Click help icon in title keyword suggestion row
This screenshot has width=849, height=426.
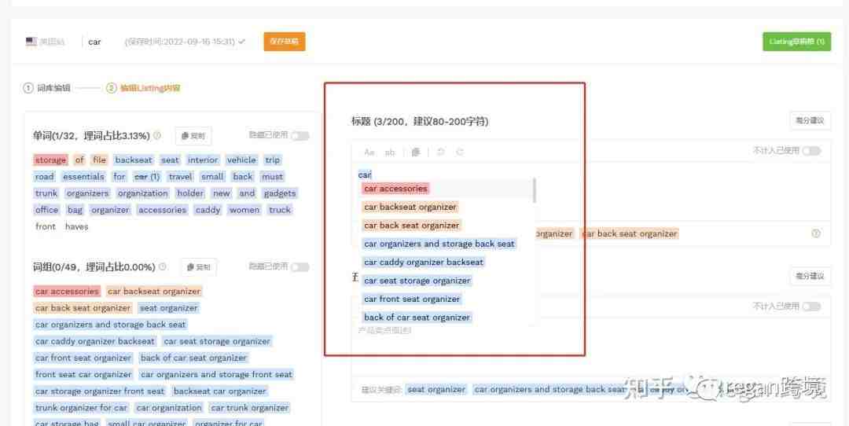(816, 234)
